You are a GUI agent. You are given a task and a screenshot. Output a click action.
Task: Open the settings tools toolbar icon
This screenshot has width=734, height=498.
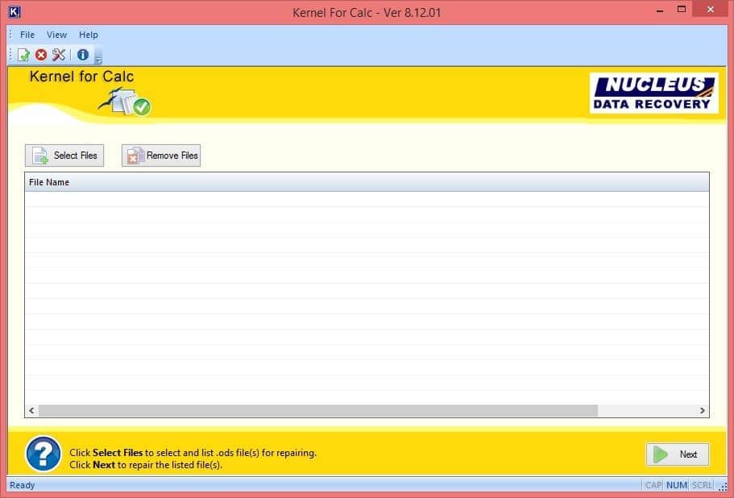pos(59,55)
